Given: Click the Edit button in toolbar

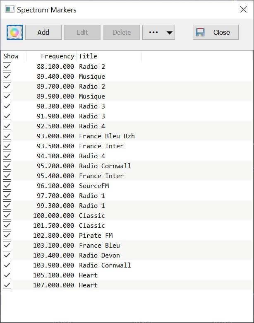Looking at the screenshot, I should [82, 32].
